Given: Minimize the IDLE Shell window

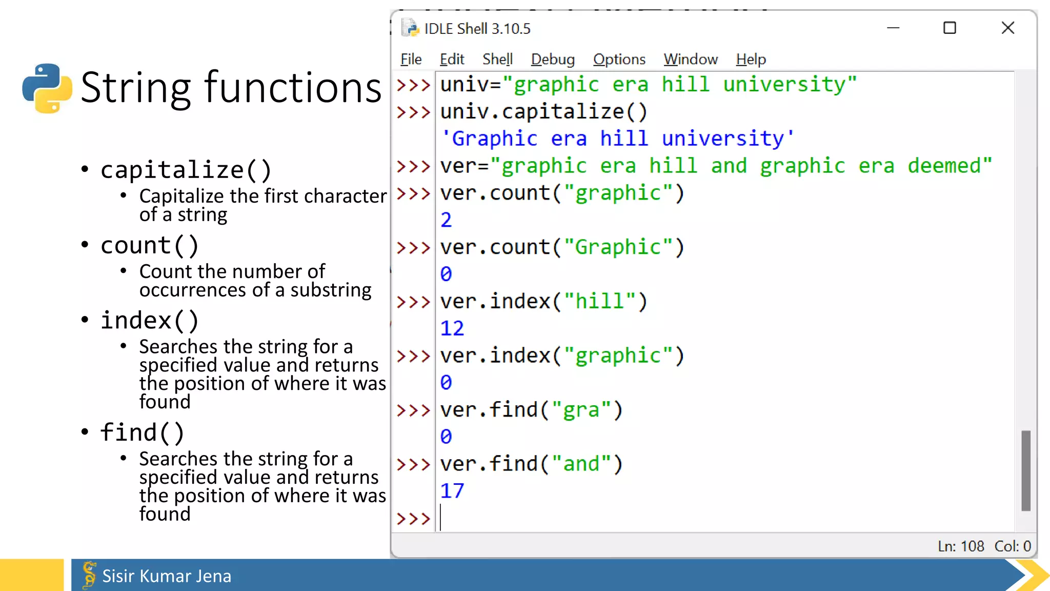Looking at the screenshot, I should click(893, 28).
